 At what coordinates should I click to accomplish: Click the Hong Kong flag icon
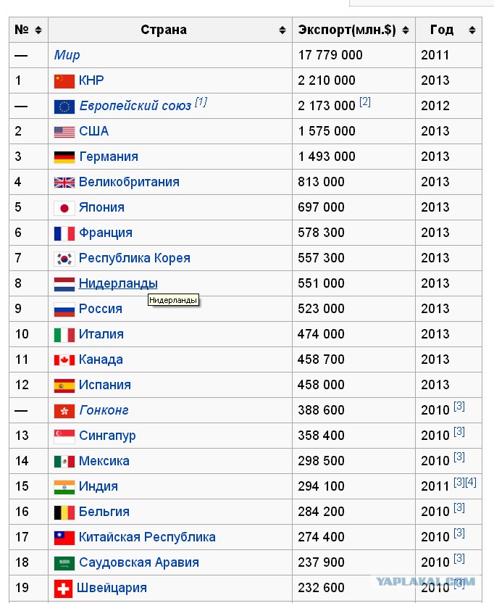64,411
